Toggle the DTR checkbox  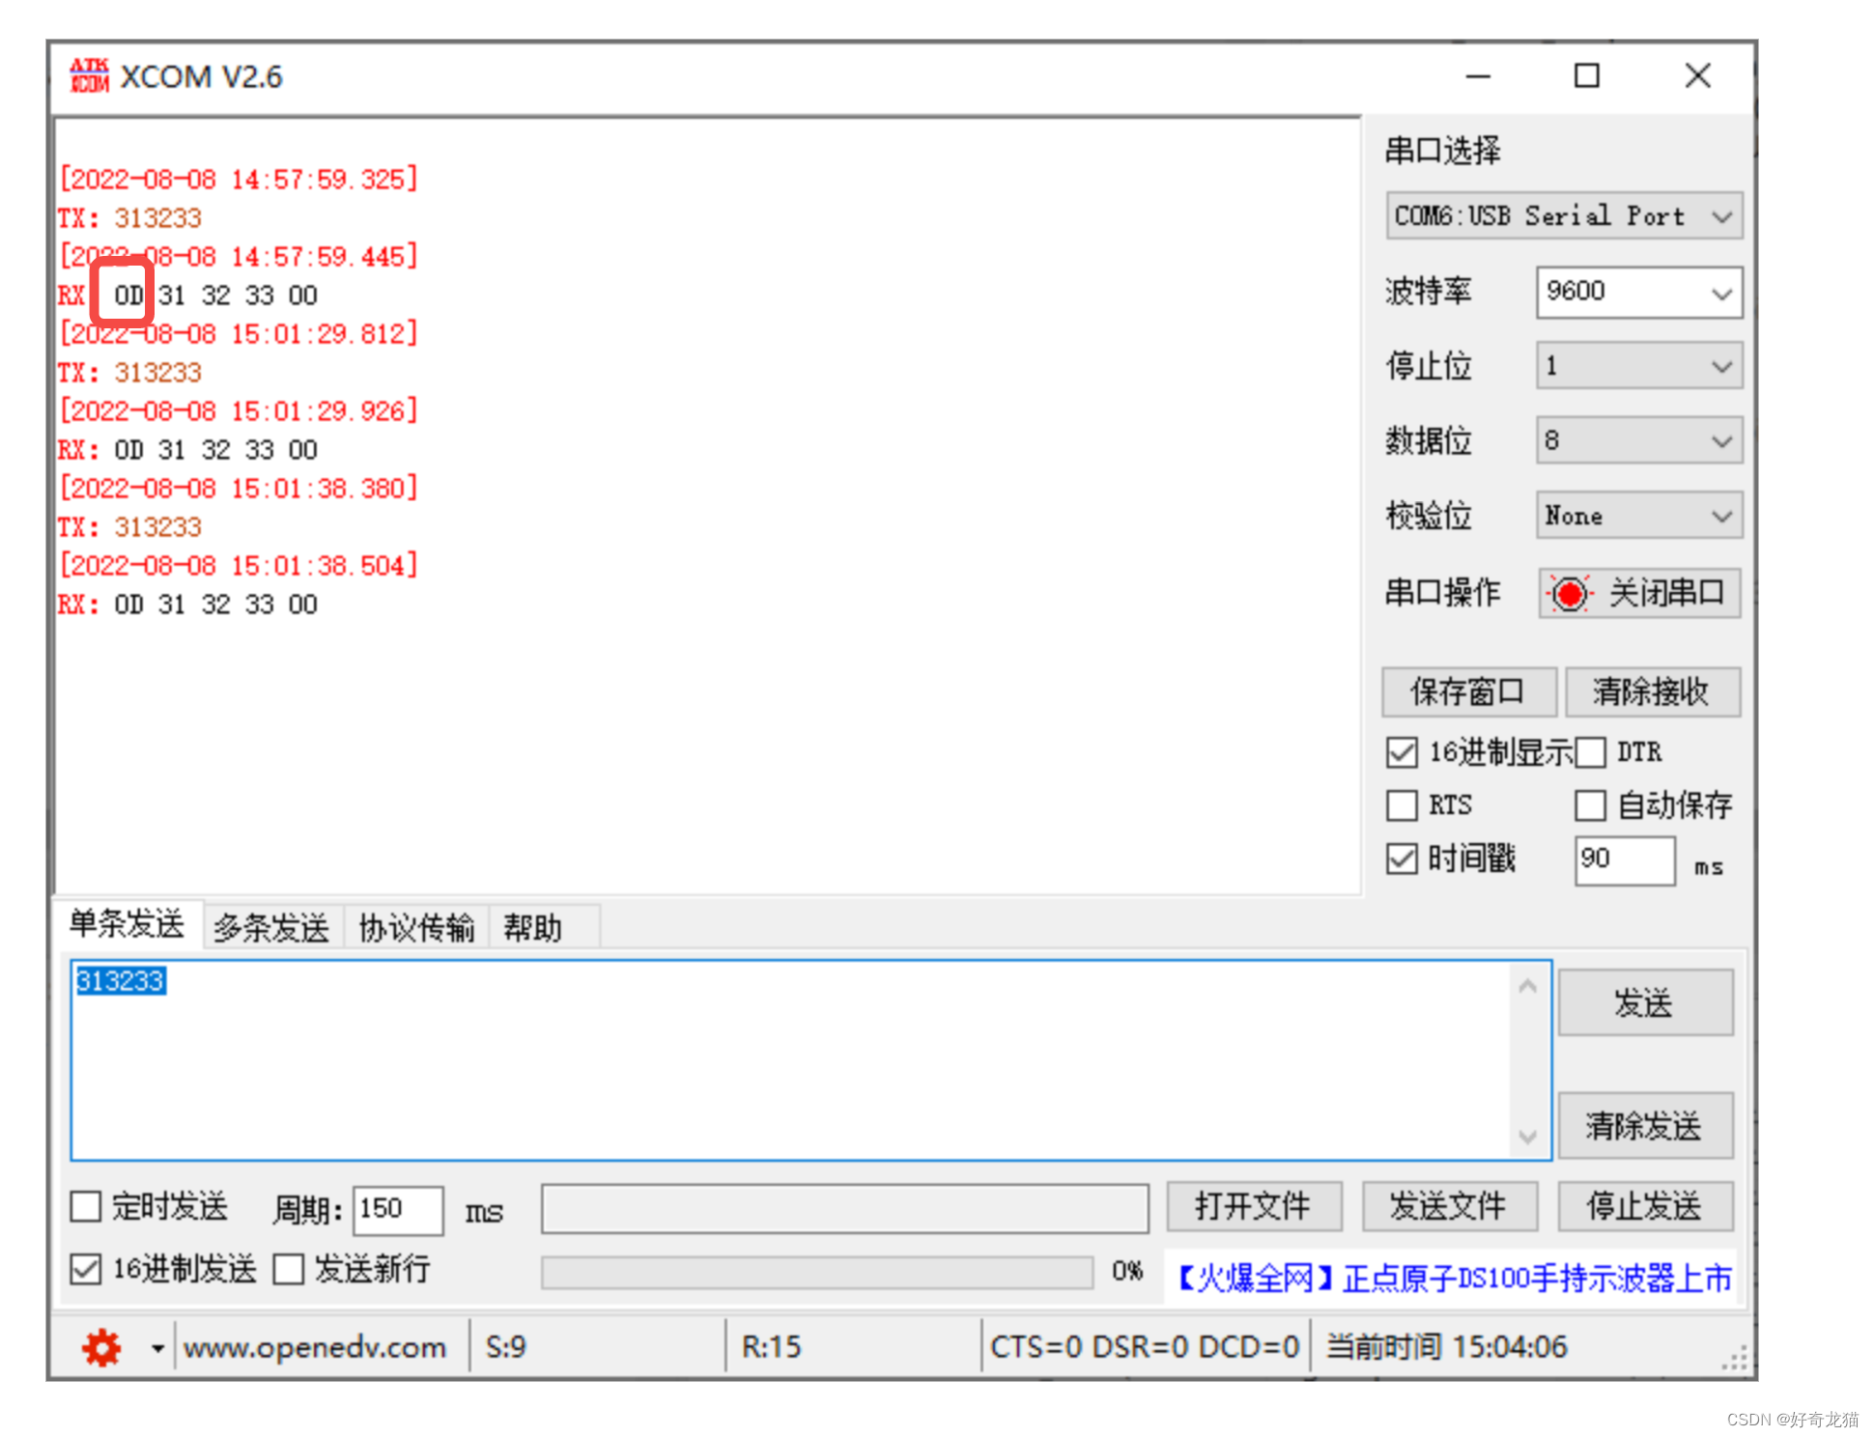(1590, 752)
